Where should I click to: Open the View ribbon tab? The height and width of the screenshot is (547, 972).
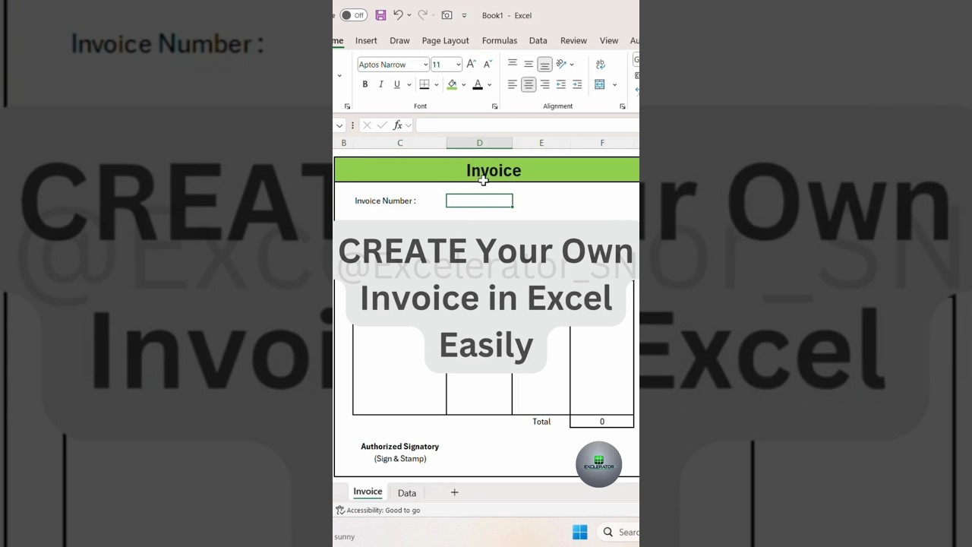click(608, 40)
